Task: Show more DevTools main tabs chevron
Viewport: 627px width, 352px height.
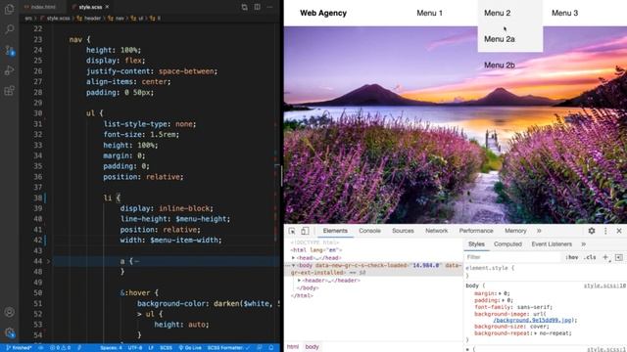Action: point(539,231)
